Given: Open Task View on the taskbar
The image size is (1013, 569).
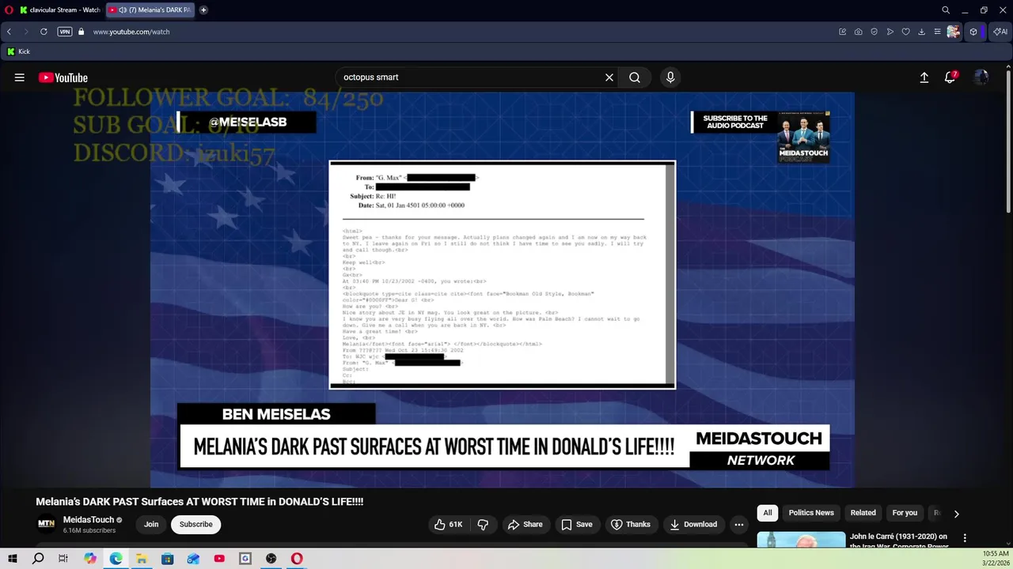Looking at the screenshot, I should (63, 559).
